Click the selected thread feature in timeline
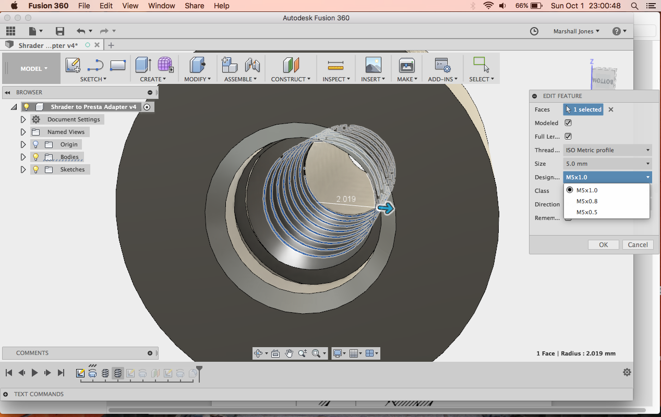Screen dimensions: 661x417 pyautogui.click(x=118, y=373)
